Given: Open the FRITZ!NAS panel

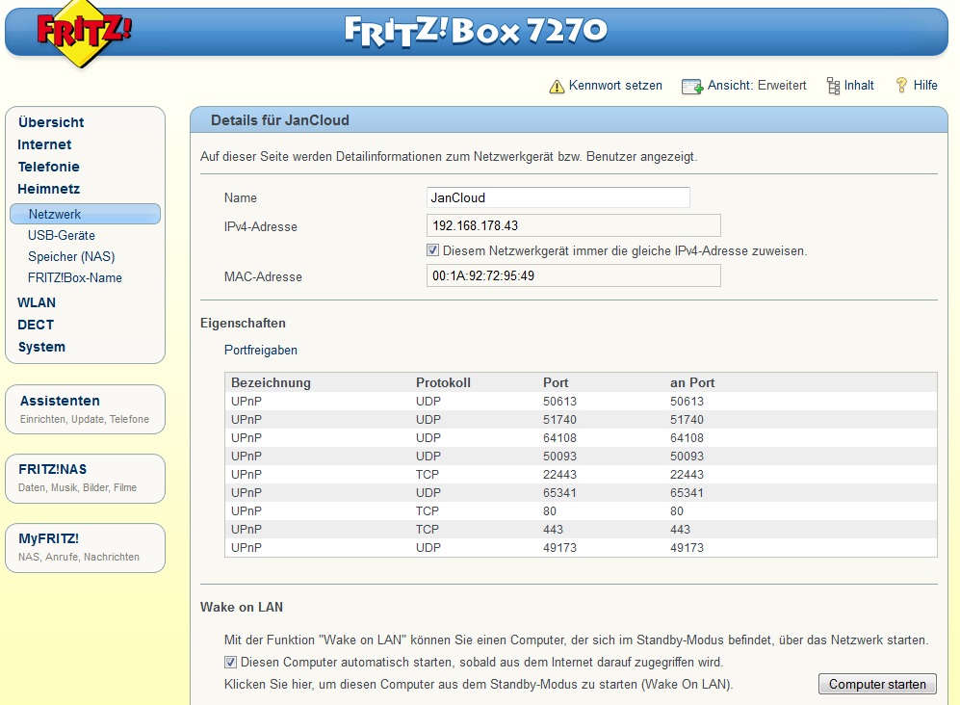Looking at the screenshot, I should 85,479.
